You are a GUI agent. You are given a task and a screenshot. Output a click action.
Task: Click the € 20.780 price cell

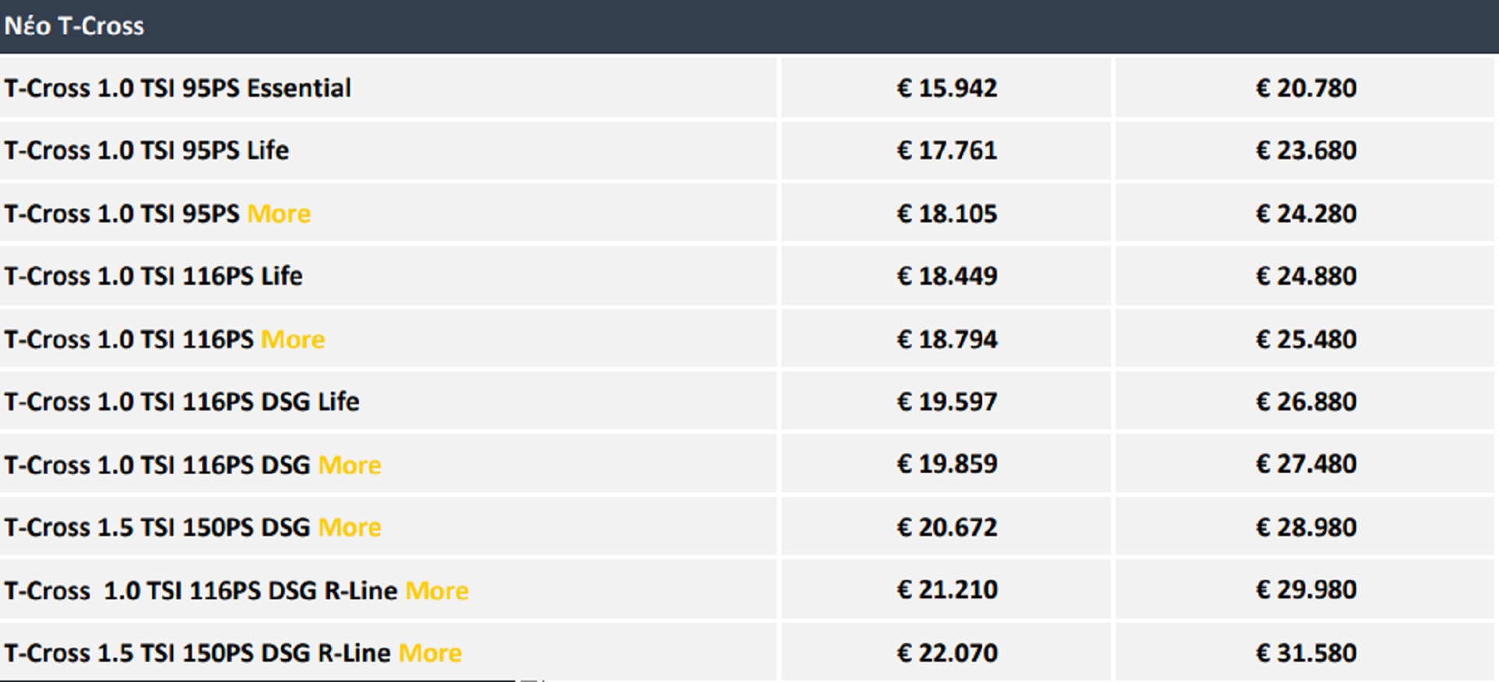(1305, 88)
